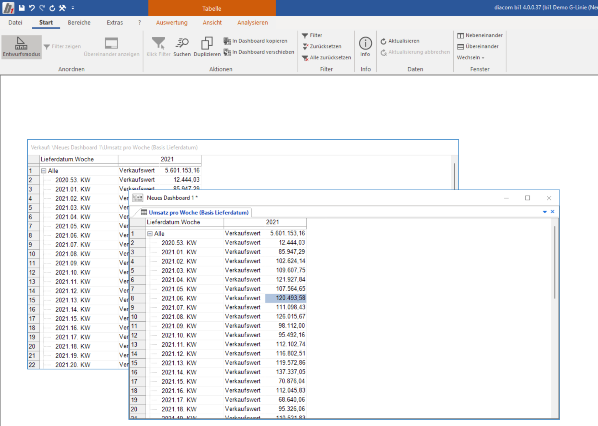Select Umsatz pro Woche (Basis Lieferdatum) tab
This screenshot has height=426, width=598.
[195, 213]
